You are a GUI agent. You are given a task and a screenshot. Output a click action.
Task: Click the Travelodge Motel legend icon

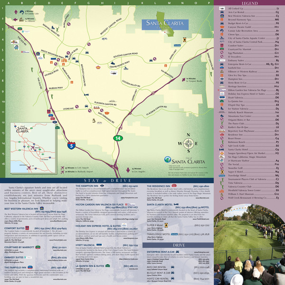222,176
